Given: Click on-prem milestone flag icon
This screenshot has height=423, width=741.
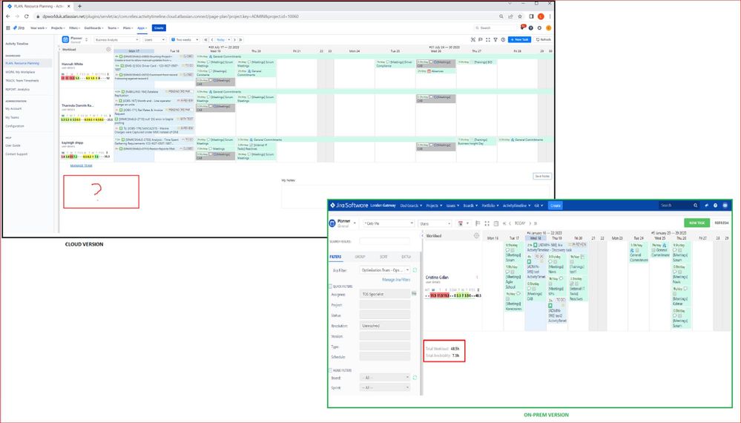Looking at the screenshot, I should [x=478, y=223].
